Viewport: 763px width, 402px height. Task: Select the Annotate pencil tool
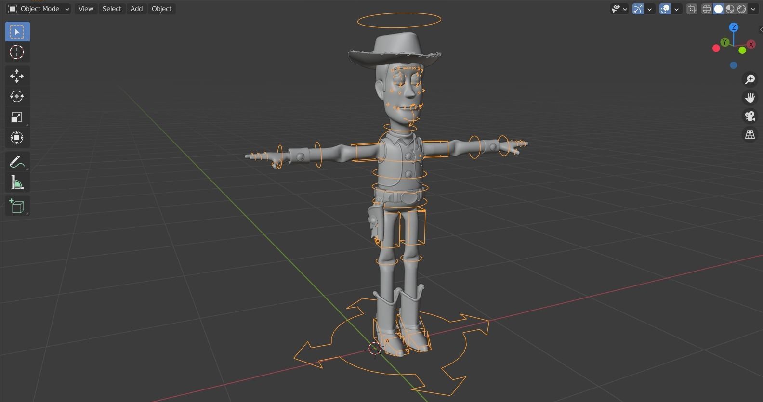17,162
